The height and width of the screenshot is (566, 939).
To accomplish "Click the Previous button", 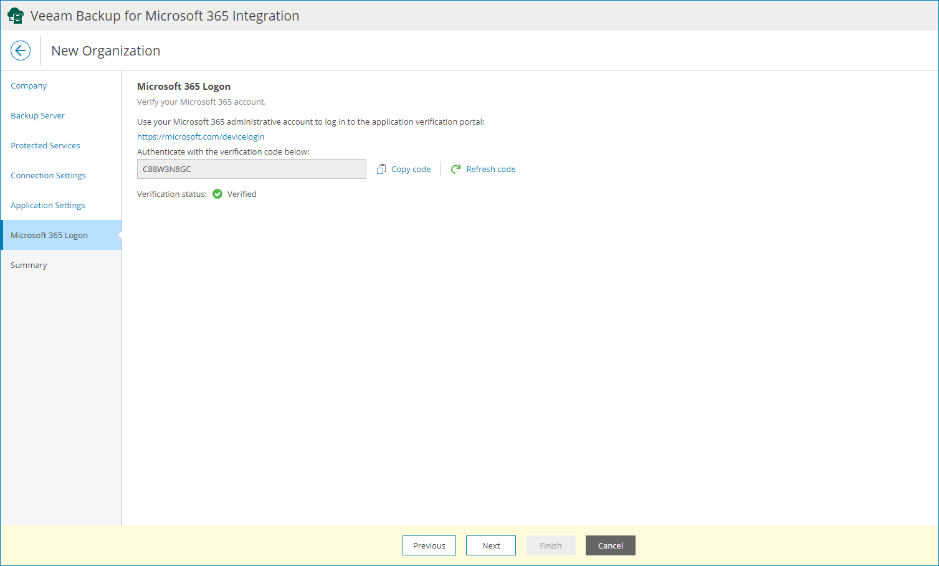I will tap(429, 545).
